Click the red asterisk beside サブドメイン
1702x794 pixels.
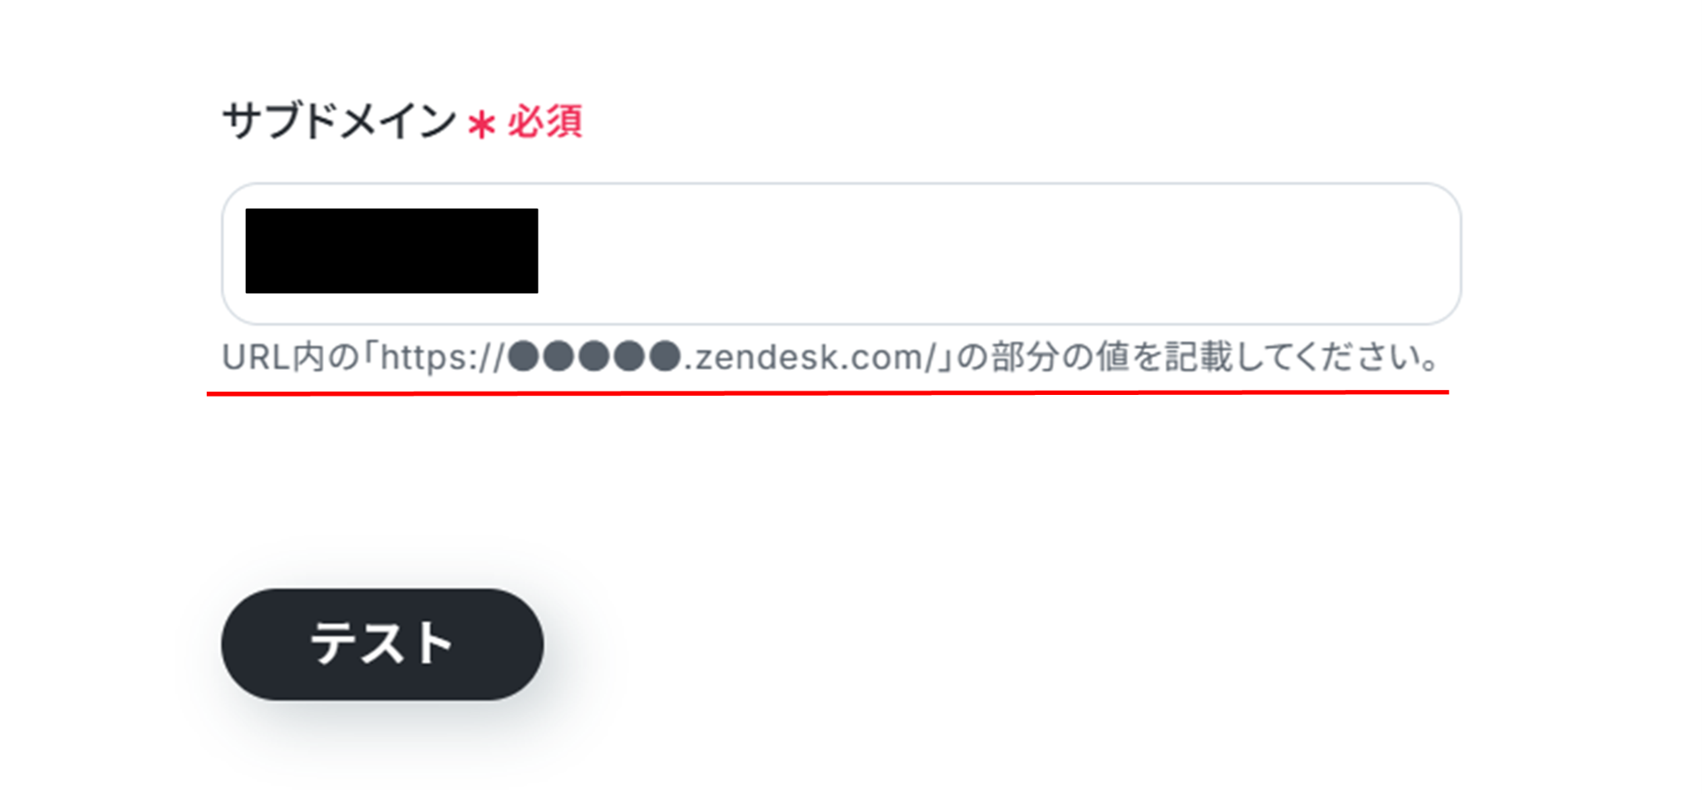(x=481, y=125)
